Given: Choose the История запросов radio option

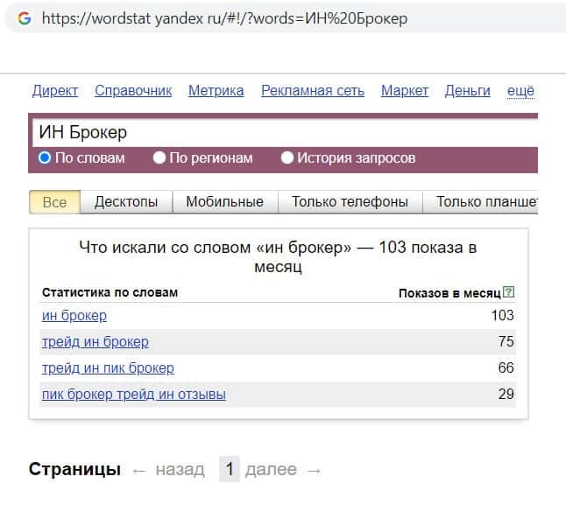Looking at the screenshot, I should click(287, 158).
